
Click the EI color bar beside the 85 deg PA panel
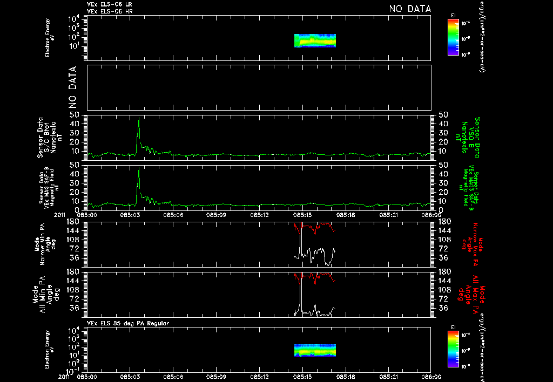[453, 349]
